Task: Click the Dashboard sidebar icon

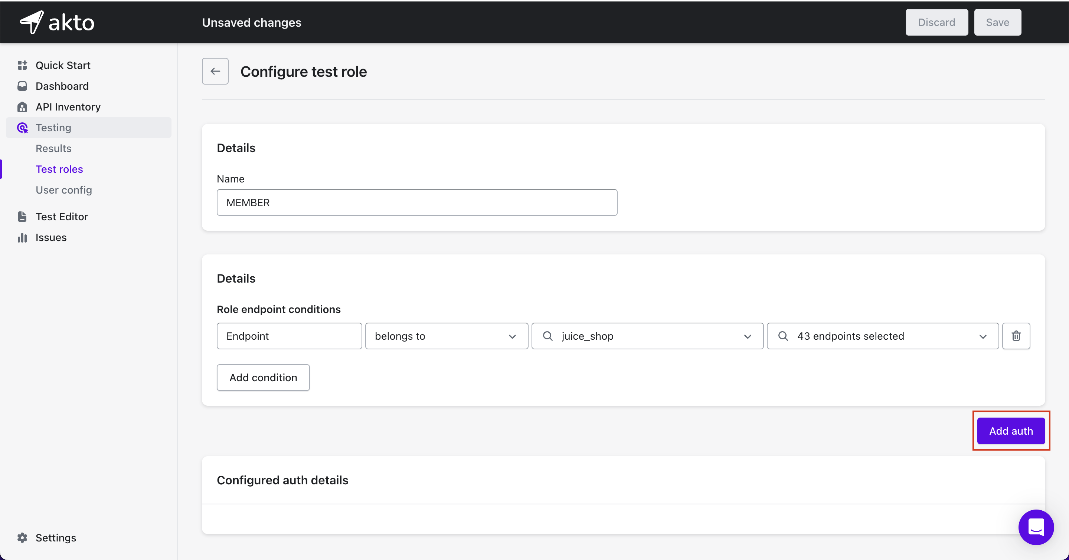Action: 22,86
